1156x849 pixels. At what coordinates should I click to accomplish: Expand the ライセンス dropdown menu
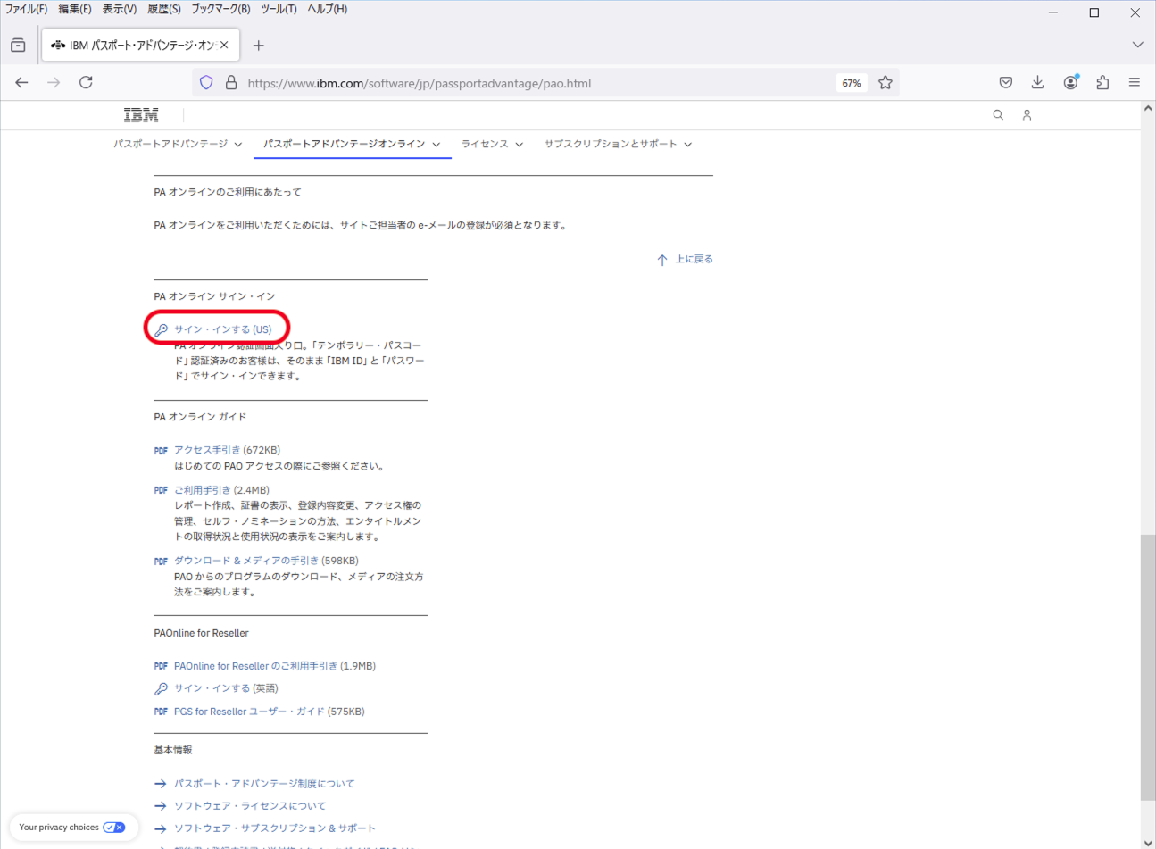pyautogui.click(x=519, y=145)
